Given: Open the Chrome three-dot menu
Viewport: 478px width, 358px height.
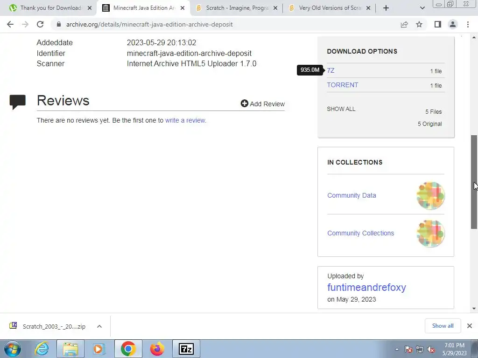Looking at the screenshot, I should [468, 24].
